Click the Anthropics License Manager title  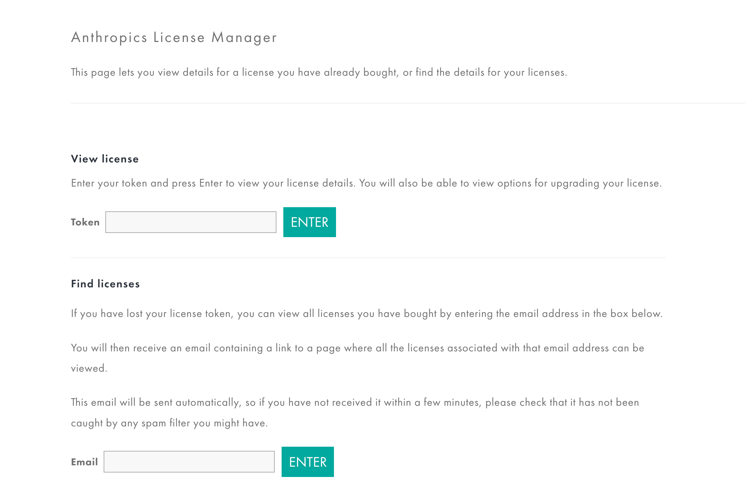click(174, 38)
